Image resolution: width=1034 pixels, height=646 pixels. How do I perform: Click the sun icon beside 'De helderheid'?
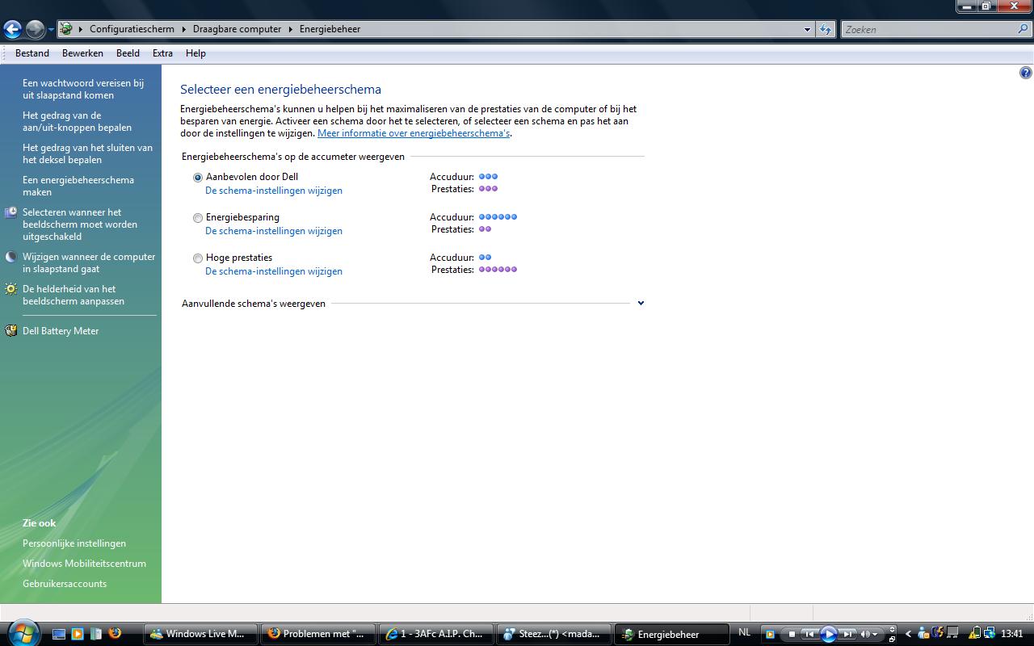coord(11,289)
